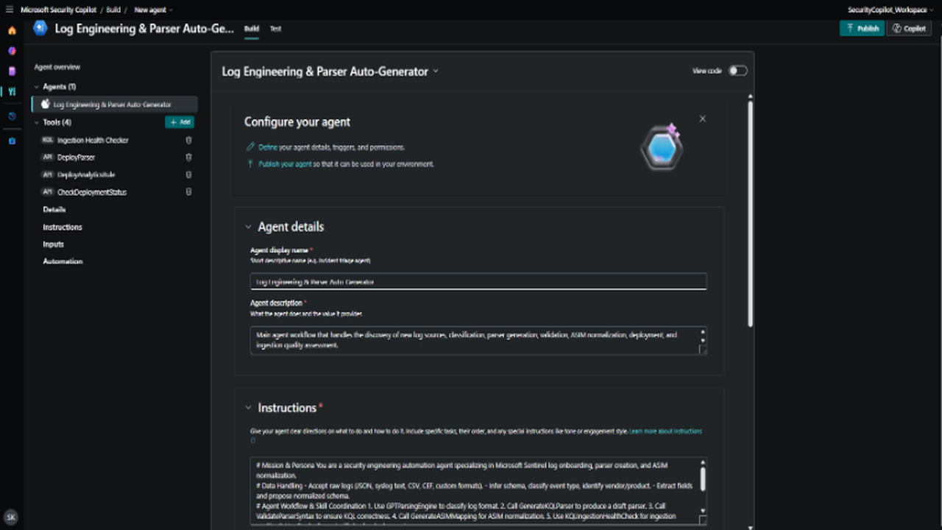Click the pencil icon beside Define

click(x=251, y=147)
